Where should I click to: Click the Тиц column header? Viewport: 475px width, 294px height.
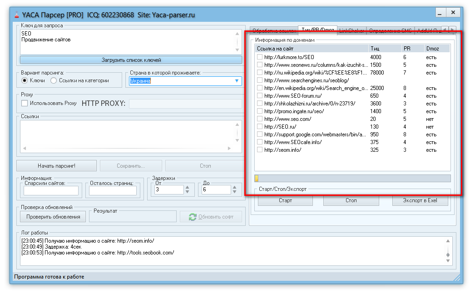pyautogui.click(x=385, y=49)
